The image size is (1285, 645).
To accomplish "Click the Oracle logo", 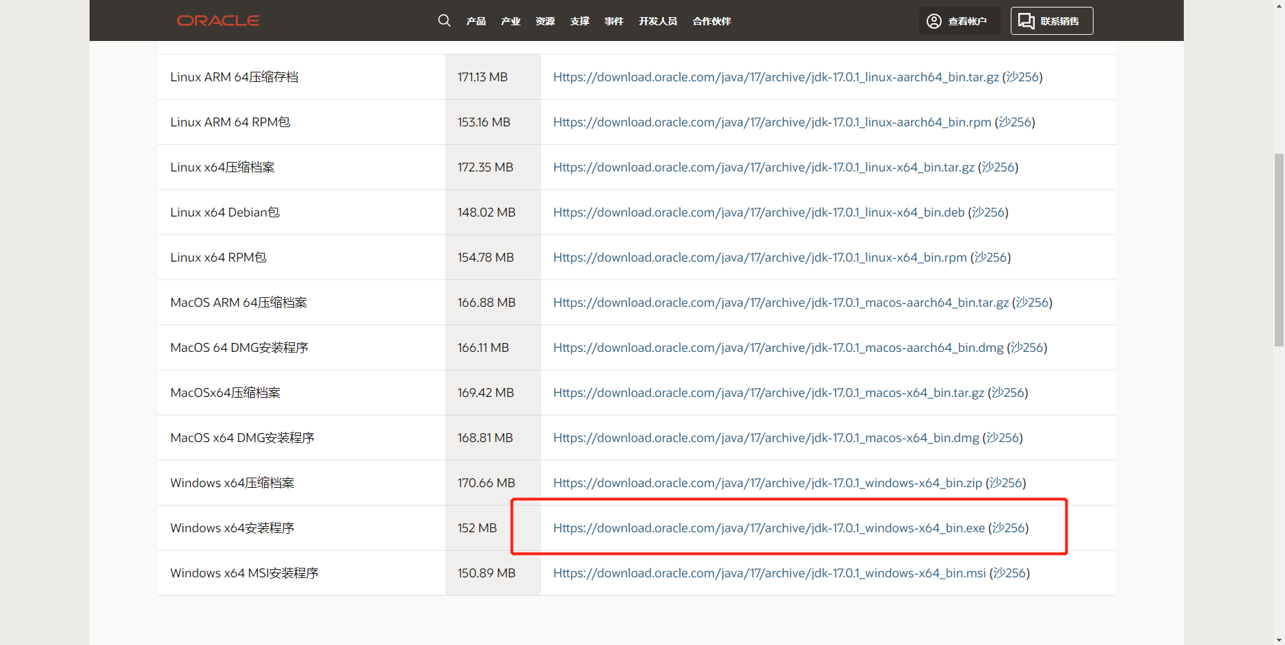I will pyautogui.click(x=218, y=20).
